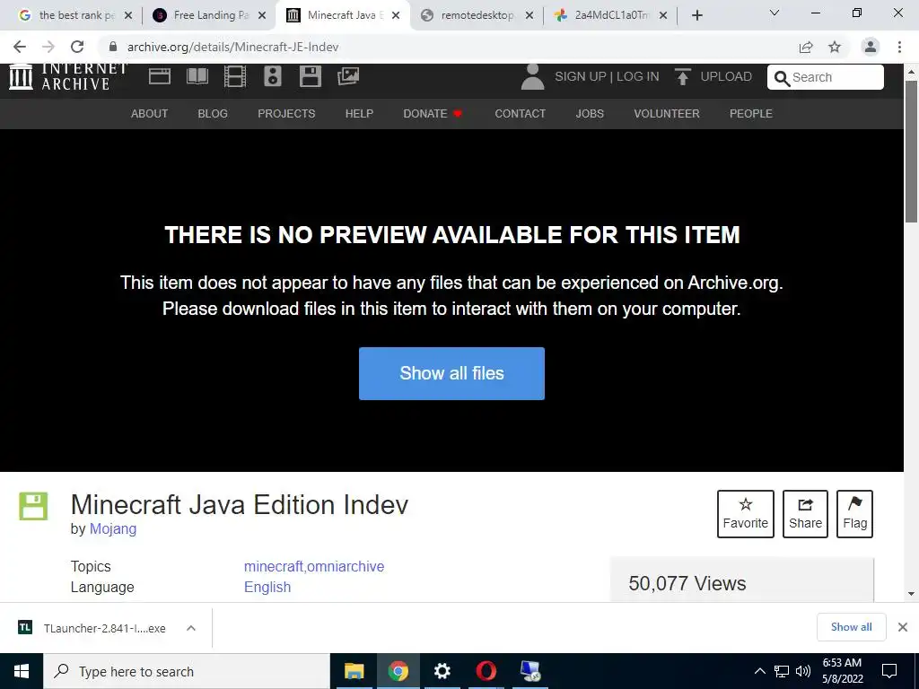Open the VOLUNTEER menu item
919x689 pixels.
(x=667, y=114)
